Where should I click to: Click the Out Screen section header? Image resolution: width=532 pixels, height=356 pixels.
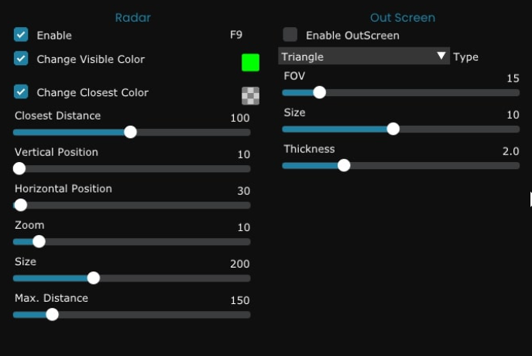tap(402, 17)
